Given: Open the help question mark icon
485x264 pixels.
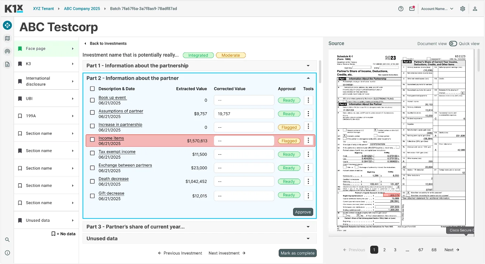Looking at the screenshot, I should tap(401, 9).
